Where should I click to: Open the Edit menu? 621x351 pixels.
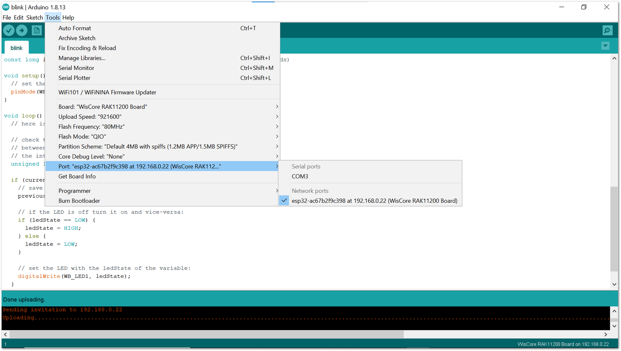pyautogui.click(x=19, y=18)
